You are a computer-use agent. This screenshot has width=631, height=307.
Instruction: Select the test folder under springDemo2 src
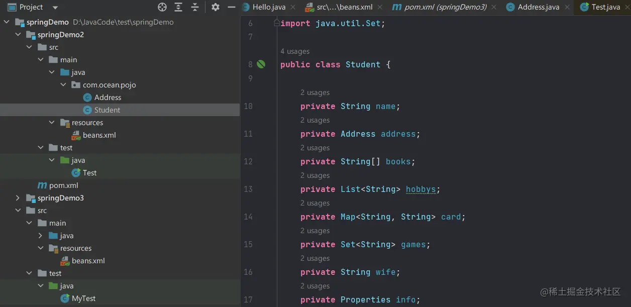tap(66, 148)
